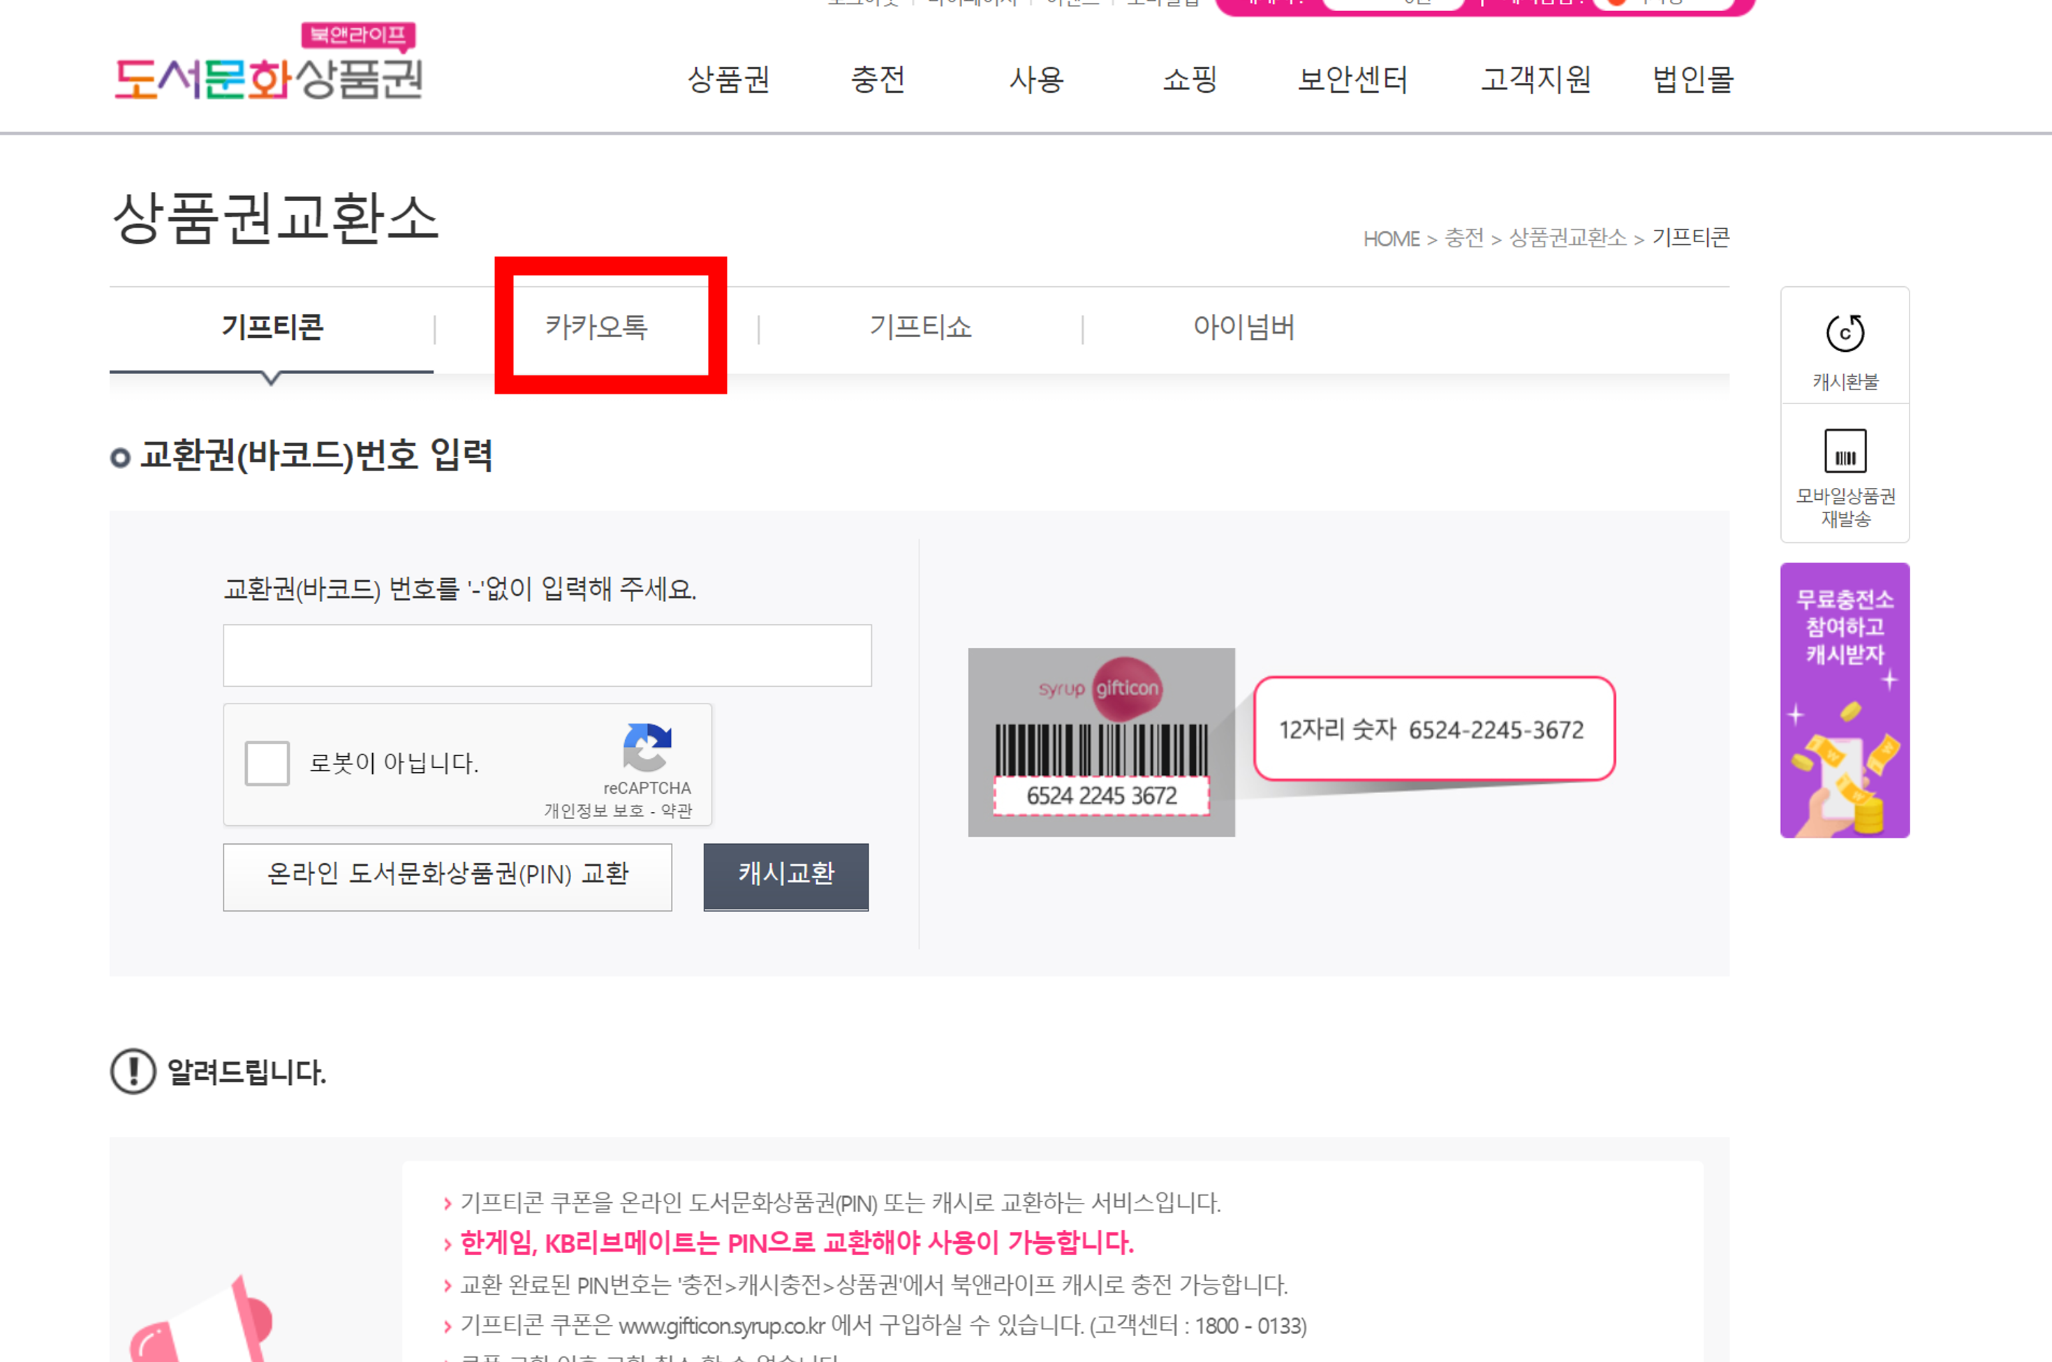Click 온라인 도서문화상품권(PIN) 교환 button

coord(448,875)
